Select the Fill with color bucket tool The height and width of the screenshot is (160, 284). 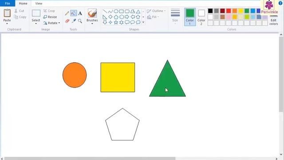74,13
